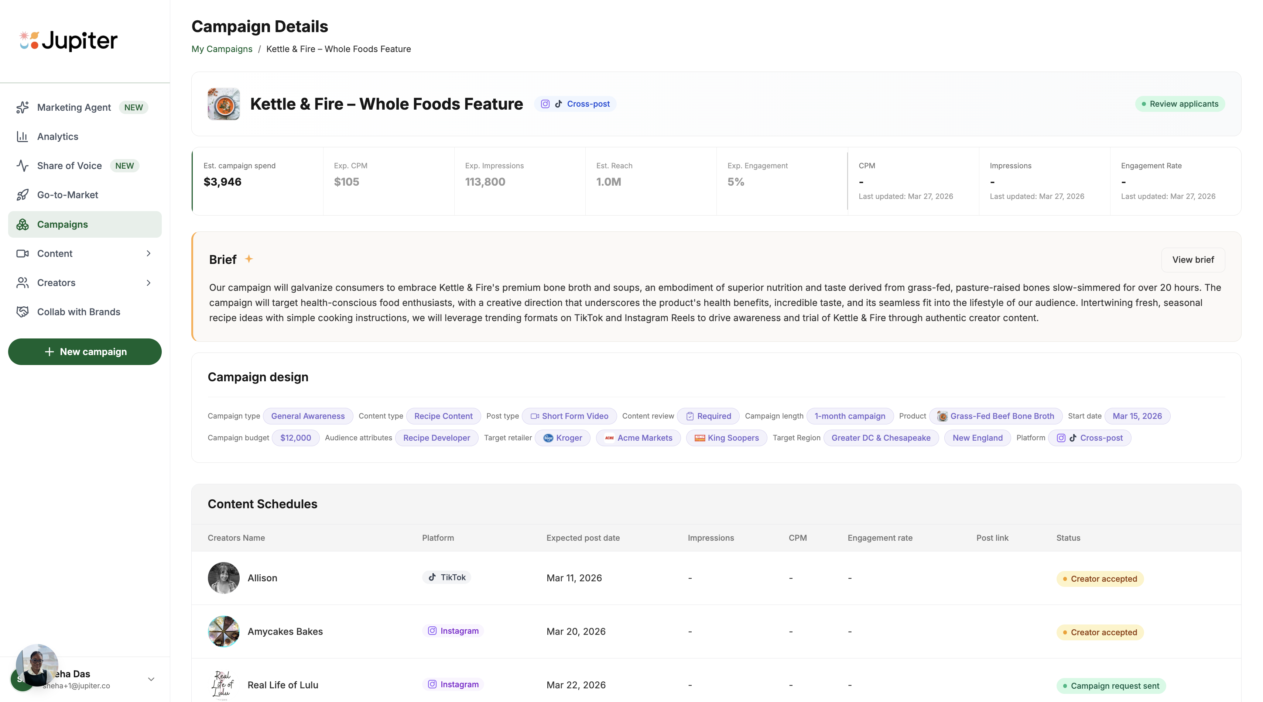Click the orange sparkle beside Brief
The image size is (1263, 702).
(249, 259)
